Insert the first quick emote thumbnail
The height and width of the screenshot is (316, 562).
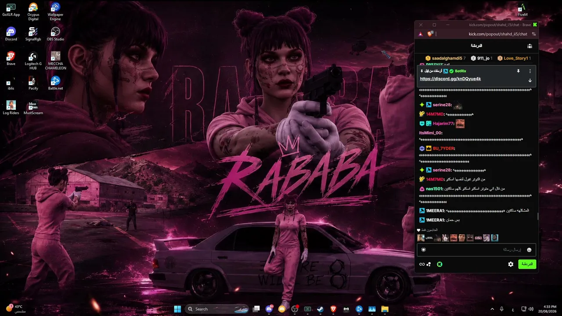pos(421,238)
